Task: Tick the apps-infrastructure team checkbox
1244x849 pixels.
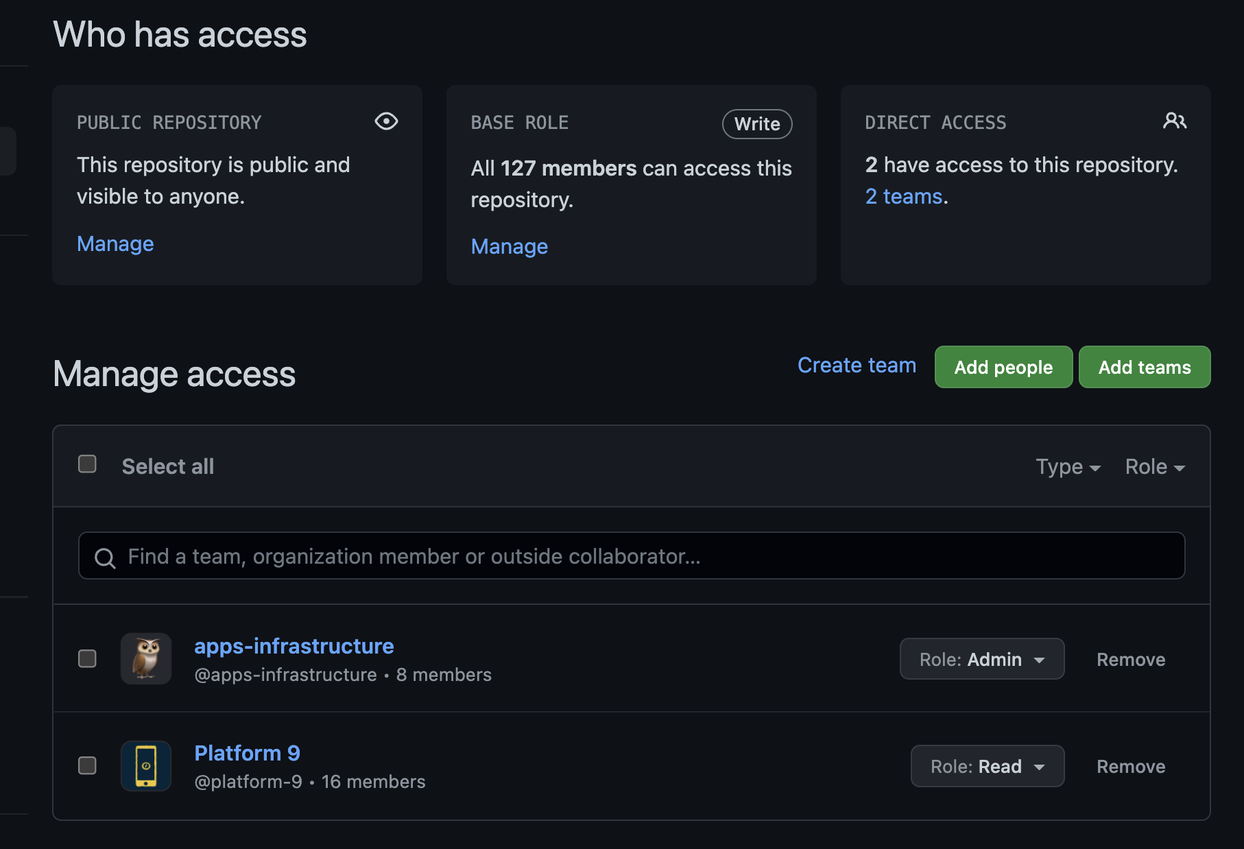Action: click(x=87, y=658)
